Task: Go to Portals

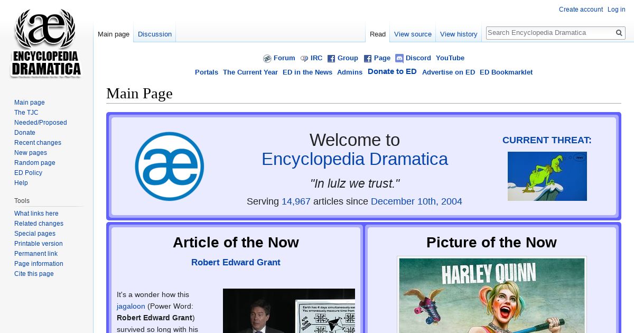Action: [x=207, y=72]
